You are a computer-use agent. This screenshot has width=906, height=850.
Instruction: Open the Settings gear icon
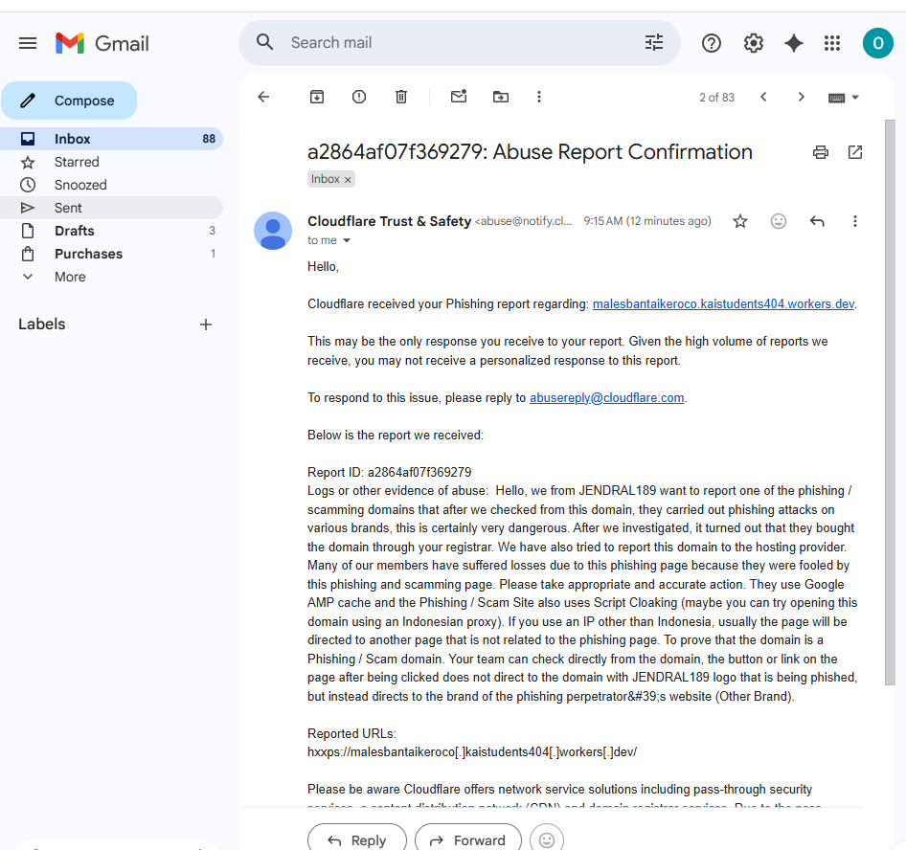click(x=753, y=43)
